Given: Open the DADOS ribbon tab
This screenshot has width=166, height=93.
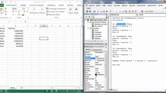Looking at the screenshot, I should point(61,5).
